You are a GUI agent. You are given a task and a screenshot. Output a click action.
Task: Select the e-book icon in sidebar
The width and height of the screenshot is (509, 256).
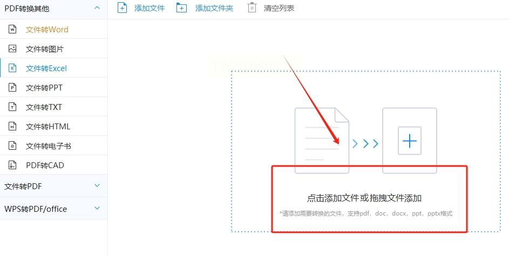(x=12, y=146)
